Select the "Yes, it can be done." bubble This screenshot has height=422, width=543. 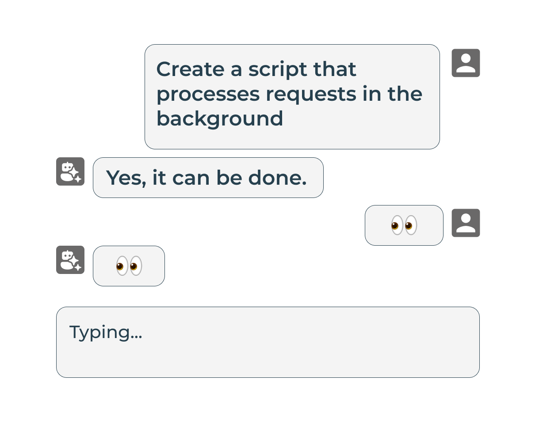(208, 178)
